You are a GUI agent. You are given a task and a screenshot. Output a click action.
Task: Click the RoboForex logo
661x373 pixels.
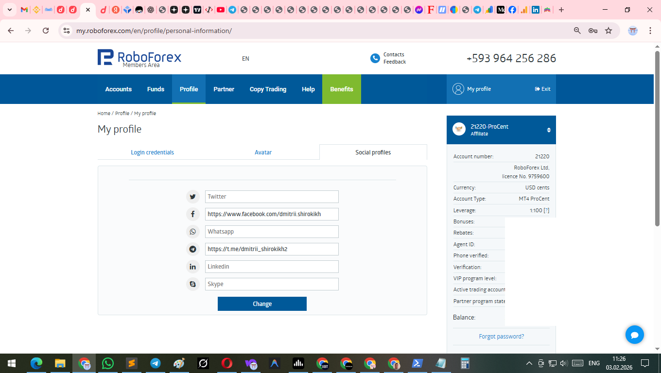[x=139, y=58]
